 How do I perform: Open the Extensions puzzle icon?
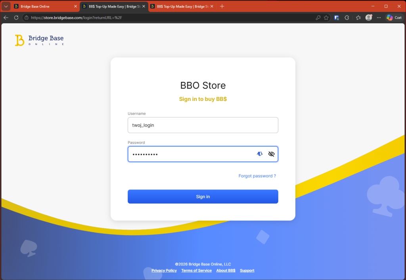click(347, 18)
